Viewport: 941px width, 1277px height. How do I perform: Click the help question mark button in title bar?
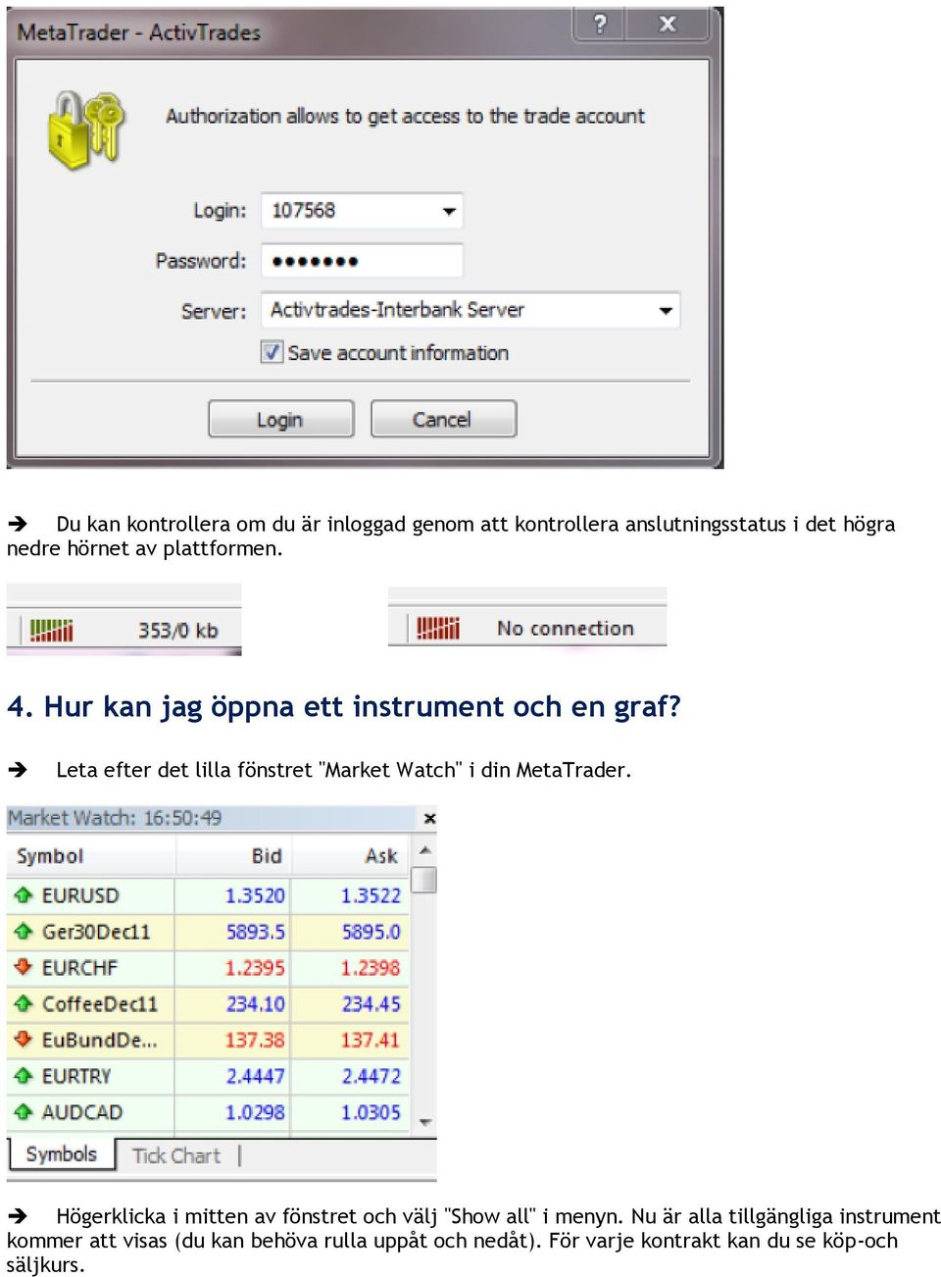[x=600, y=24]
